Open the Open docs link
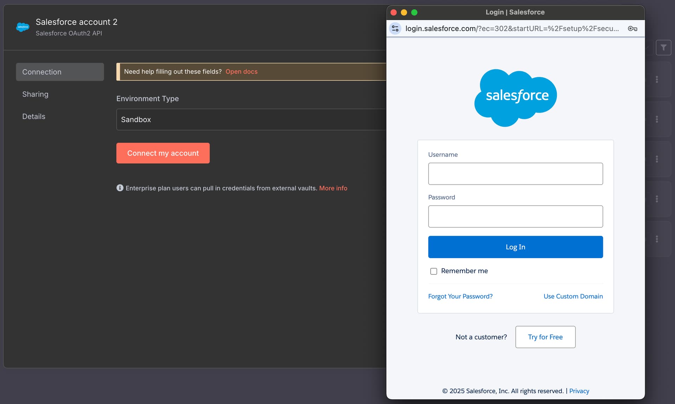Image resolution: width=675 pixels, height=404 pixels. click(x=241, y=72)
